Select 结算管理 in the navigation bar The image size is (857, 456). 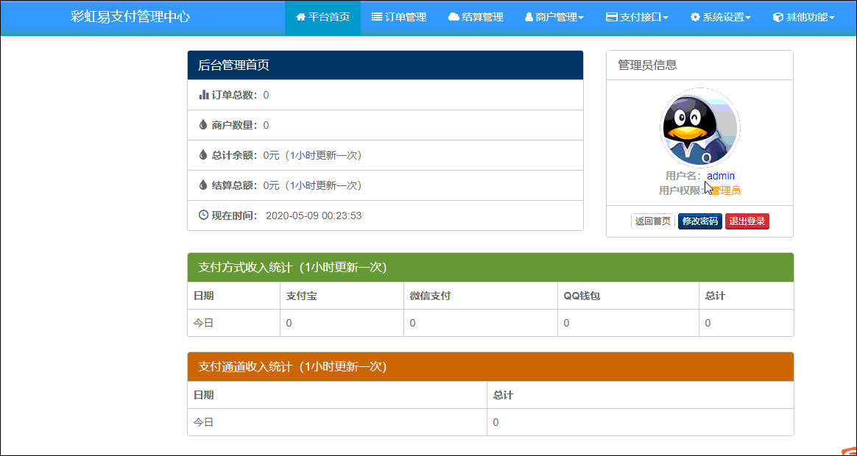475,18
